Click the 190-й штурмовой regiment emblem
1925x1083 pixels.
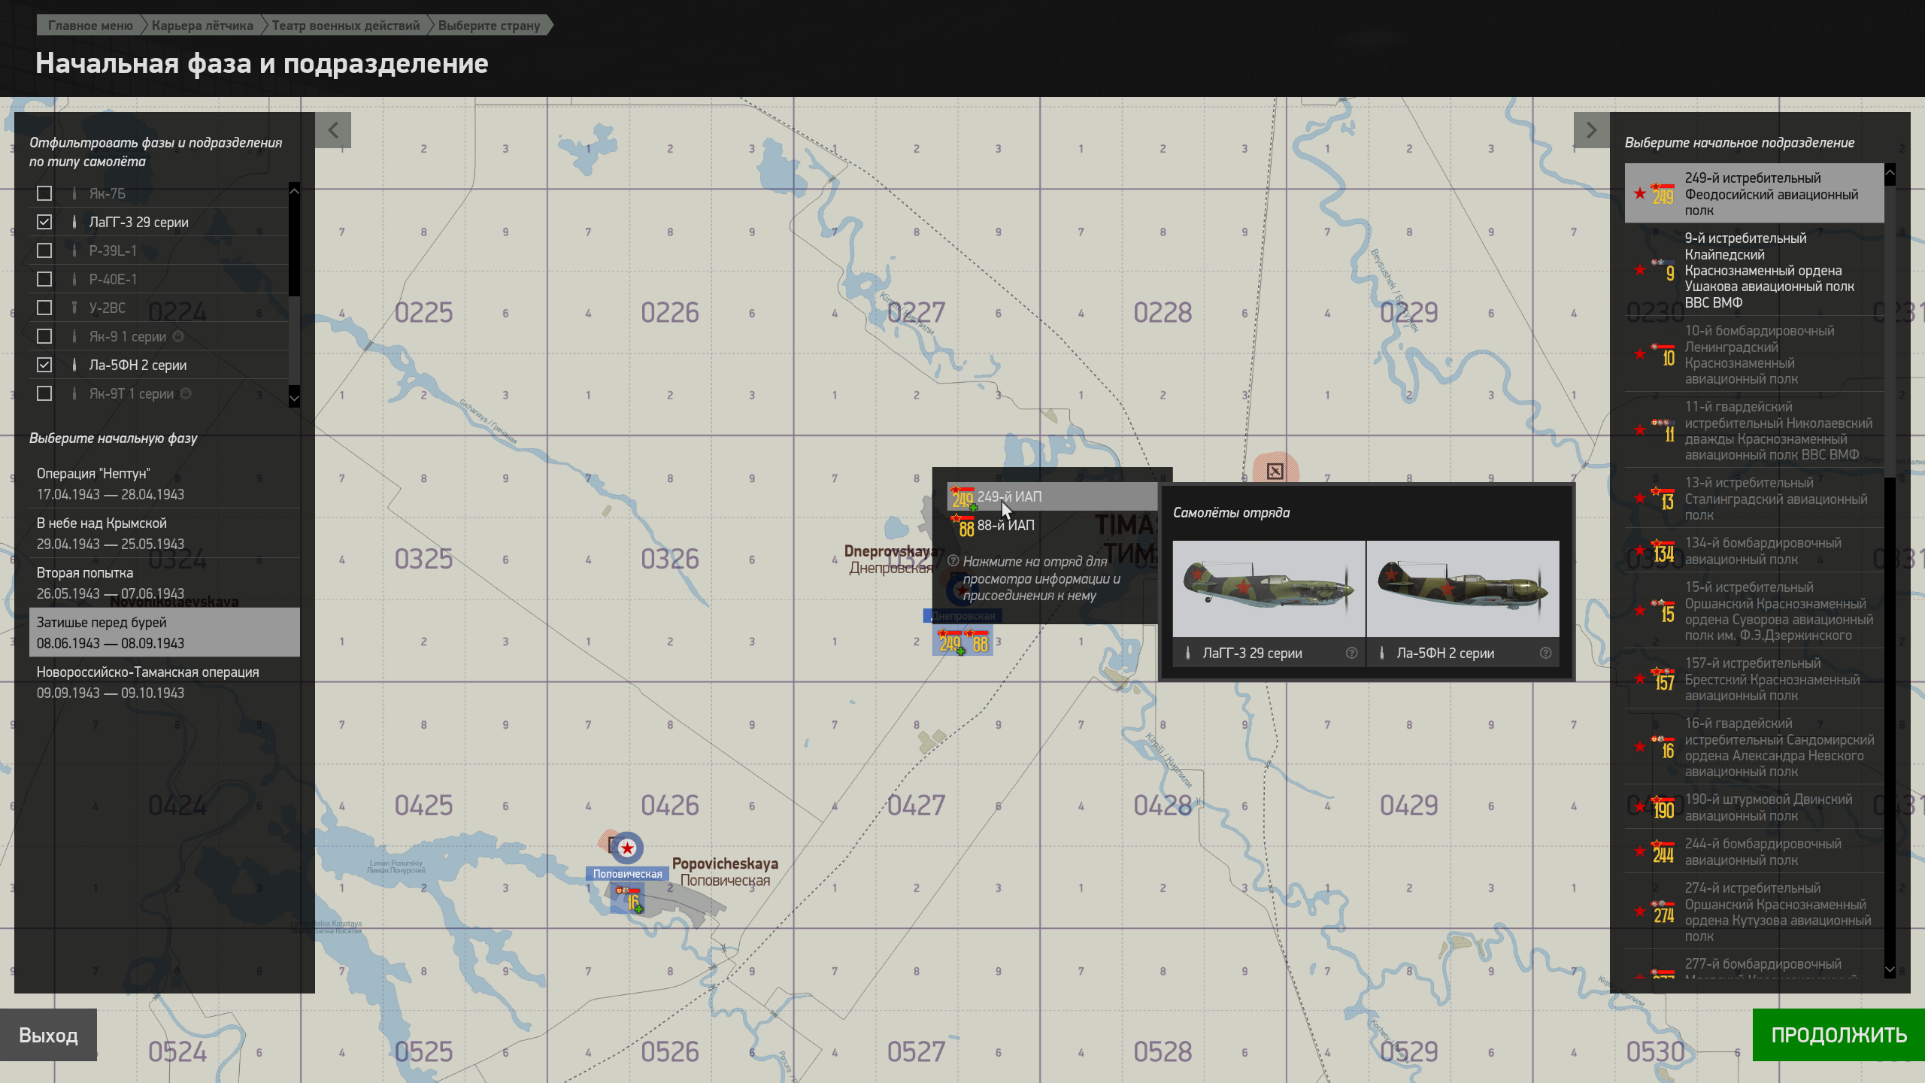[1663, 808]
